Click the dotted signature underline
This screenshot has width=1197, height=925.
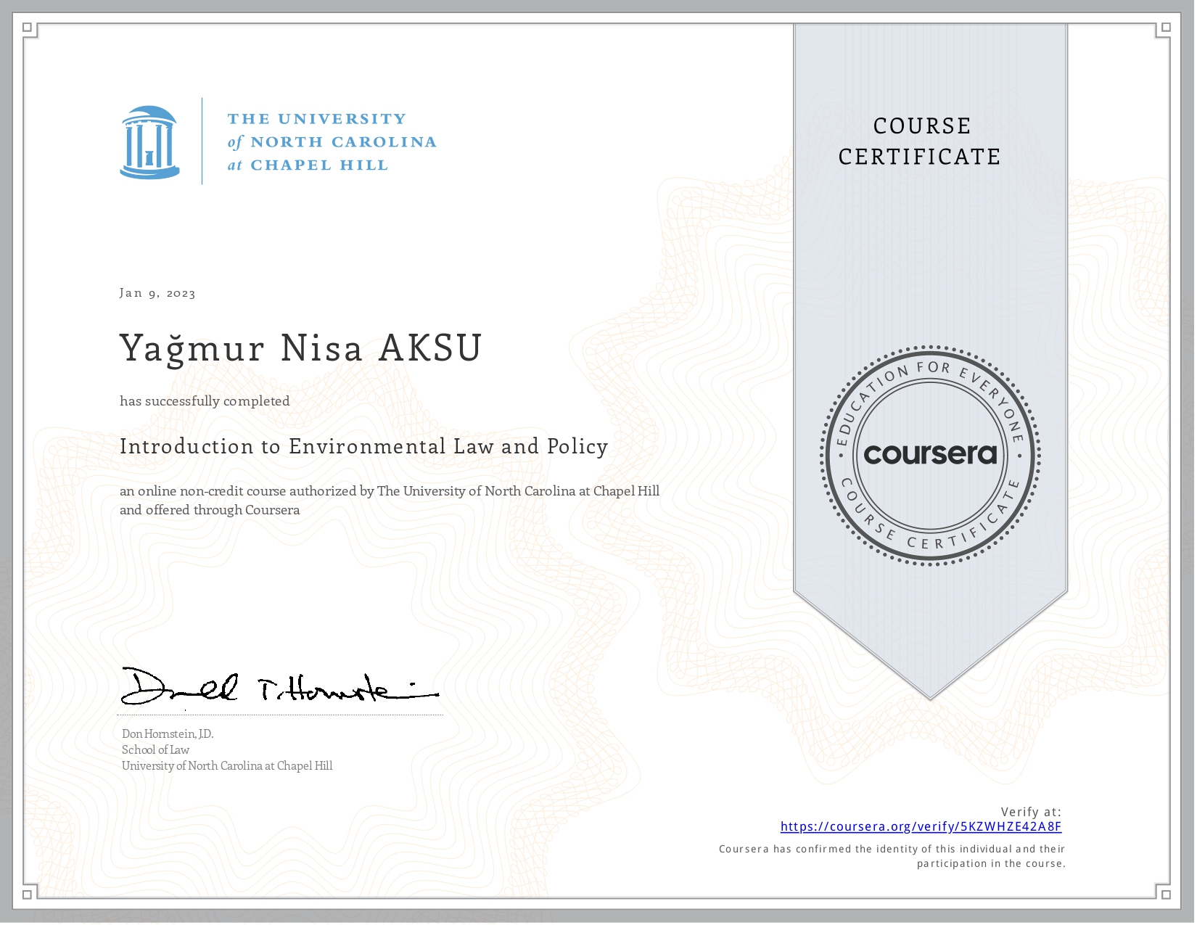[281, 714]
